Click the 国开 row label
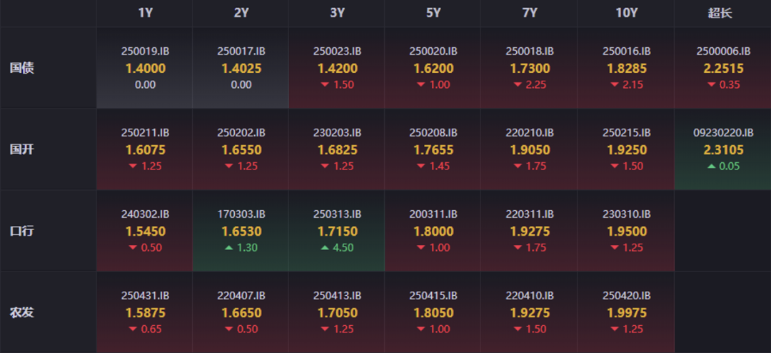771x353 pixels. click(x=22, y=150)
